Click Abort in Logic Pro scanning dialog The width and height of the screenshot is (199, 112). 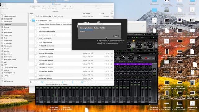pyautogui.click(x=116, y=36)
